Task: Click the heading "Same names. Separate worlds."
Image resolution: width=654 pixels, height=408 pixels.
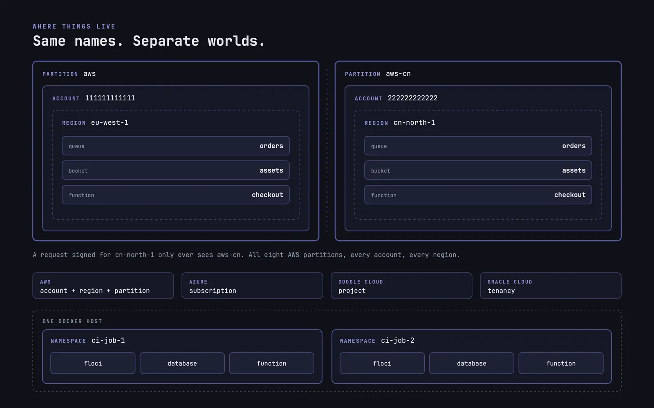Action: click(149, 41)
